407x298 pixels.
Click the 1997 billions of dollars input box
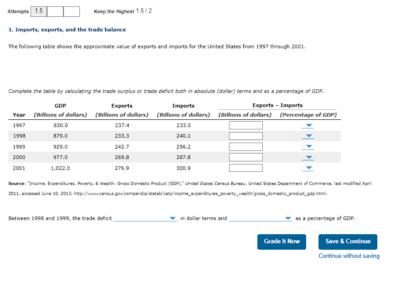coord(245,125)
